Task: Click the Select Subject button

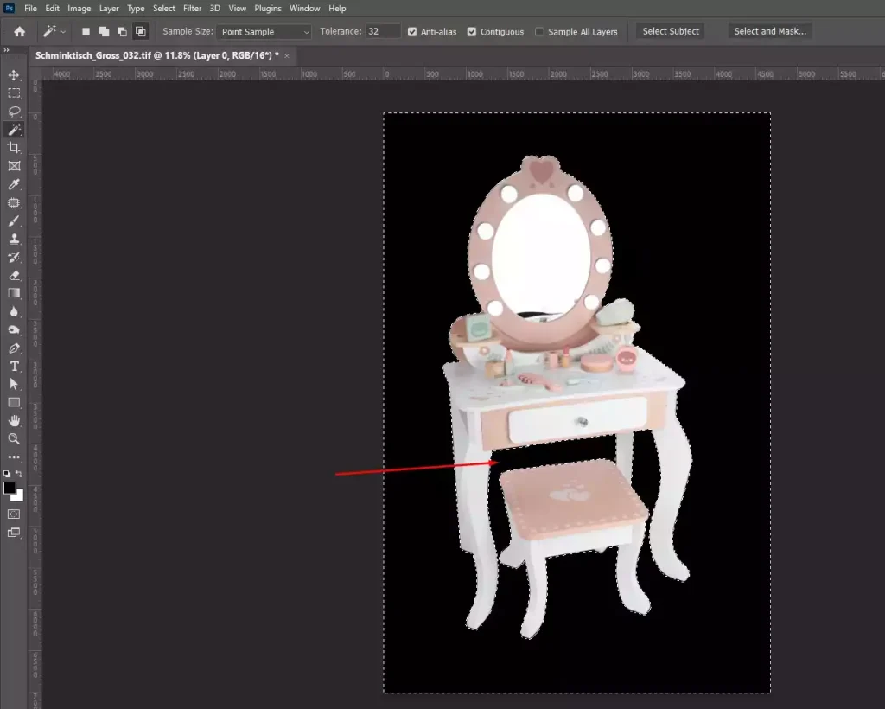Action: tap(671, 31)
